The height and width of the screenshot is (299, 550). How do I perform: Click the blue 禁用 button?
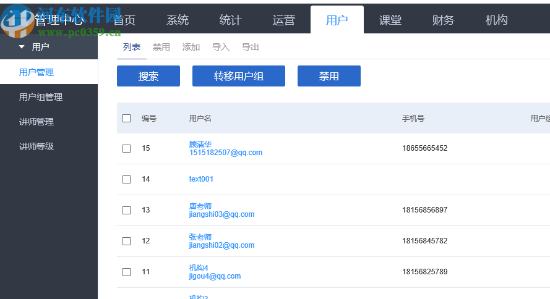pos(329,76)
